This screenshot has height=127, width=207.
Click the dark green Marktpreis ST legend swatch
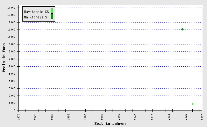click(x=52, y=17)
